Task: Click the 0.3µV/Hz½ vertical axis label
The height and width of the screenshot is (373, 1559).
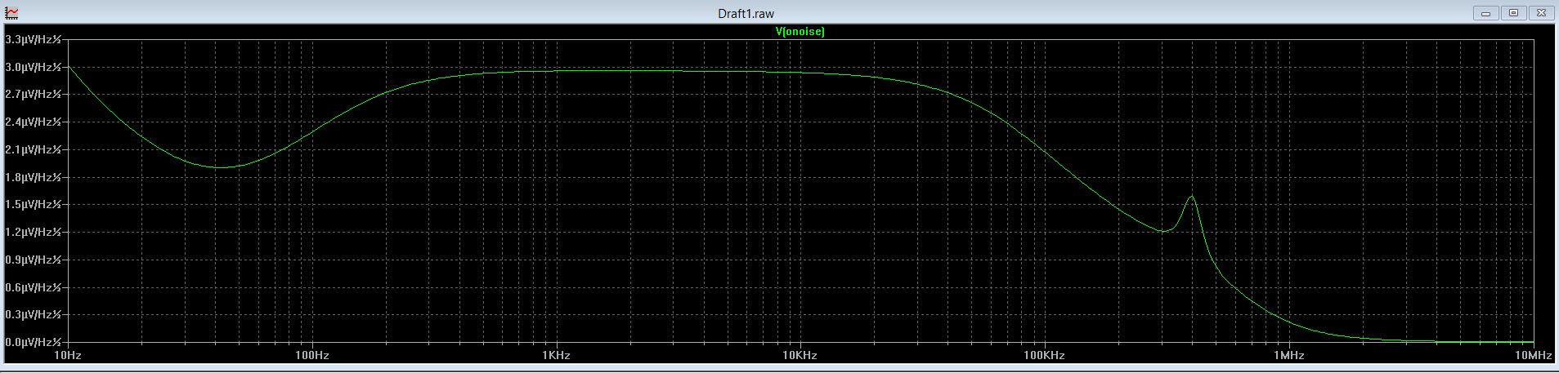Action: [34, 314]
